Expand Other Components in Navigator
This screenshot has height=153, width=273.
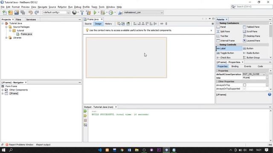coord(3,90)
